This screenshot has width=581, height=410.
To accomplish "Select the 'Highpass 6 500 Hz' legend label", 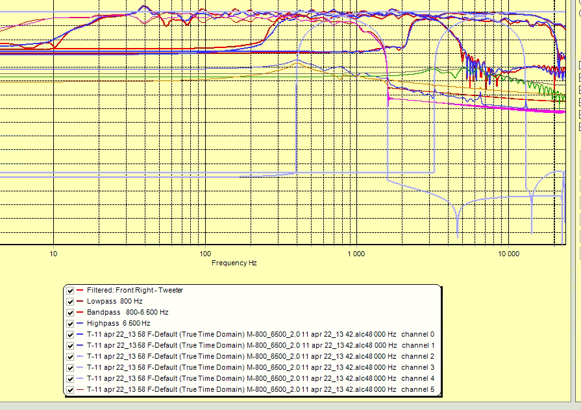I will (119, 323).
